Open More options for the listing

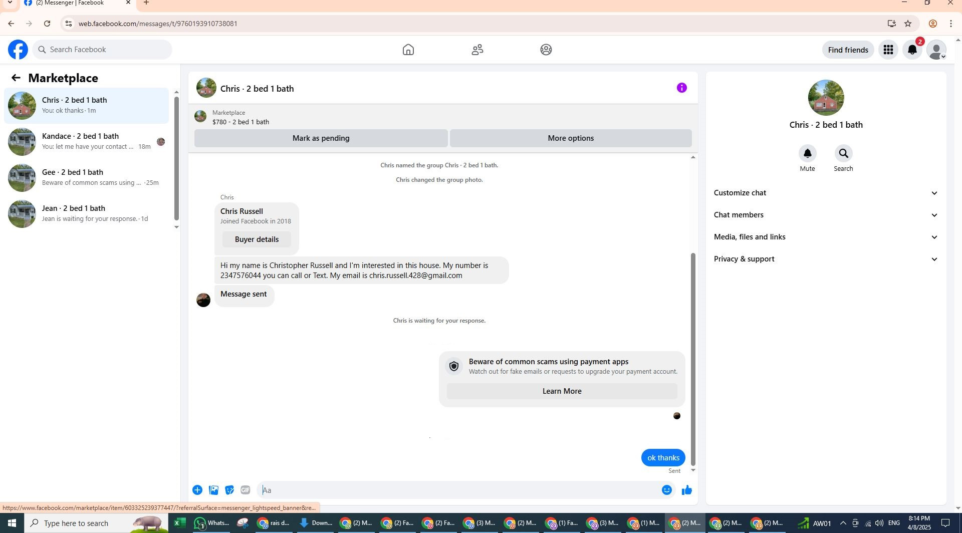tap(571, 138)
